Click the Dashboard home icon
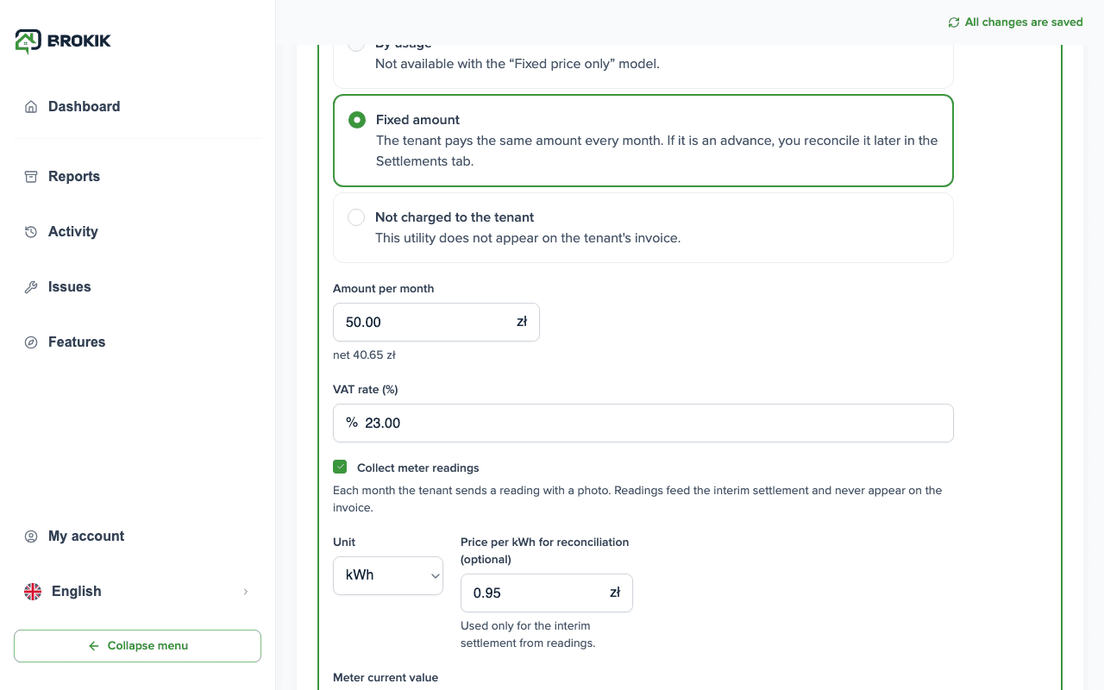This screenshot has width=1104, height=690. [31, 107]
